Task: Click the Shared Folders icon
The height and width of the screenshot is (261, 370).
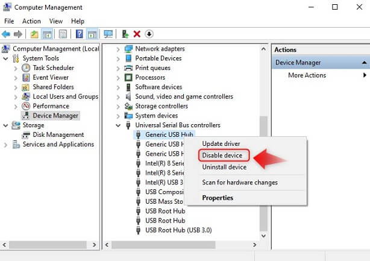Action: 25,87
